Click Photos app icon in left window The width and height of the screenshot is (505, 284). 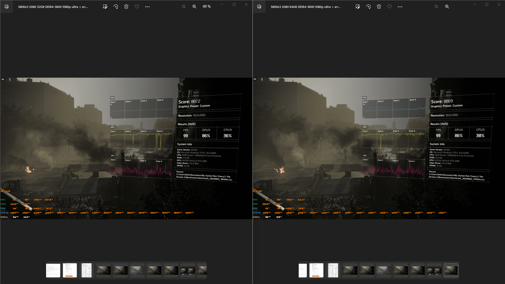point(7,7)
